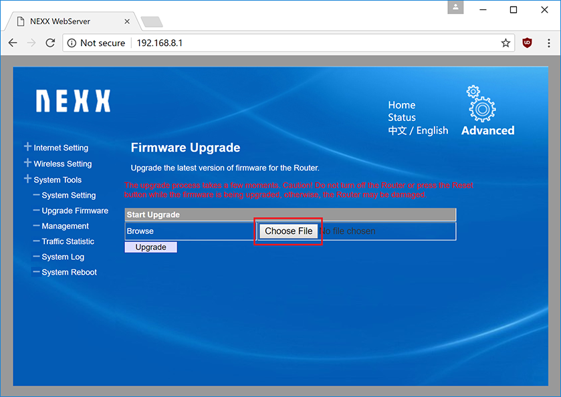Screen dimensions: 561x397
Task: Click the Choose File button
Action: point(288,231)
